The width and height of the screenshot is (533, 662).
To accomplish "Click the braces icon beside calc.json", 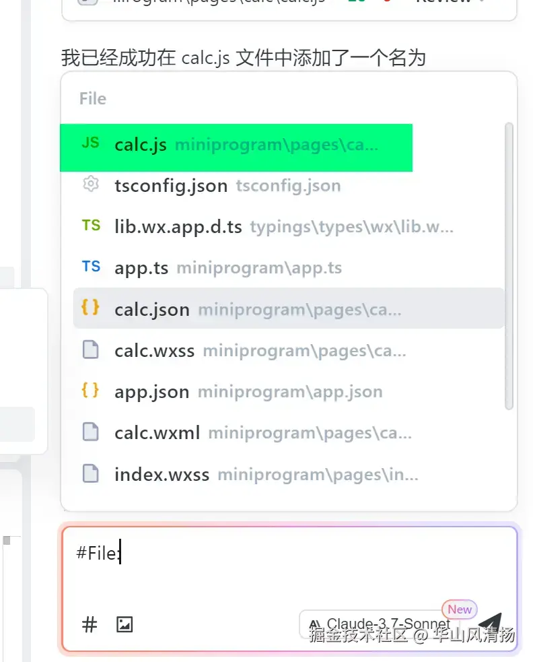I will [x=90, y=308].
